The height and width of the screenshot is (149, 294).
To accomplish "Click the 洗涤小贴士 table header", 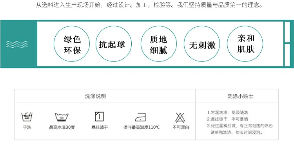I will (x=240, y=96).
